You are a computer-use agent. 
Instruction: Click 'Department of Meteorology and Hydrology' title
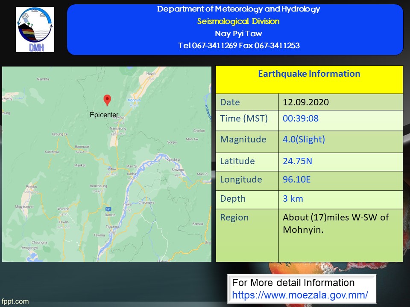click(x=238, y=9)
